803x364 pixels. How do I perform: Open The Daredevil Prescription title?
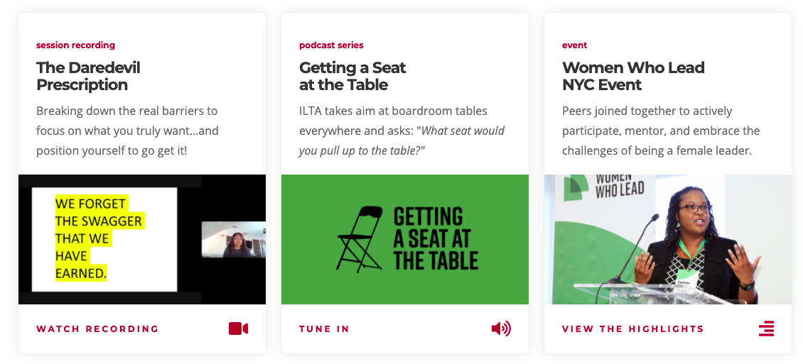[88, 76]
